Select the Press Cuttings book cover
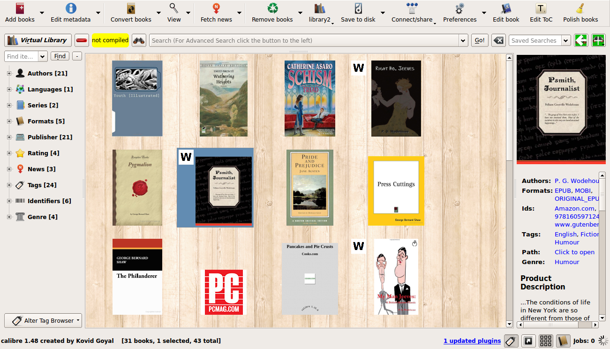This screenshot has width=610, height=349. [x=396, y=191]
